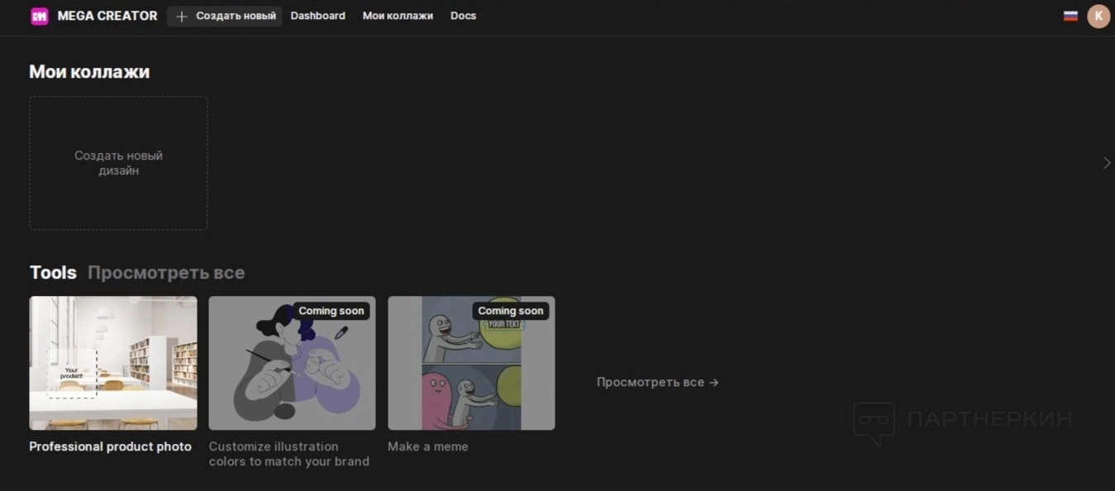Open the Professional product photo thumbnail
The height and width of the screenshot is (491, 1115).
tap(113, 363)
